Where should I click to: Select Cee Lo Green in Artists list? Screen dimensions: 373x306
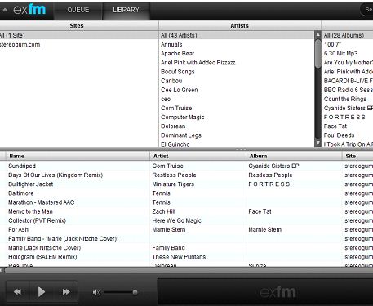click(x=237, y=90)
